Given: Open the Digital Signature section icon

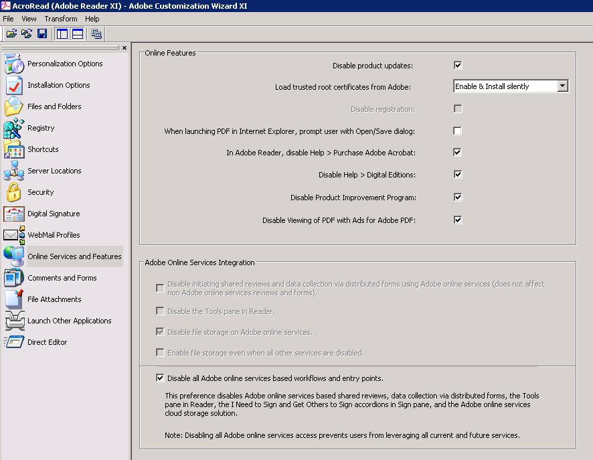Looking at the screenshot, I should [13, 214].
